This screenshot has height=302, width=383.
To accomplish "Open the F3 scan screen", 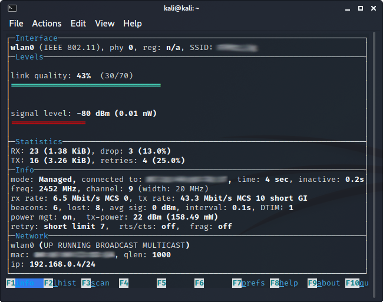I will point(95,283).
